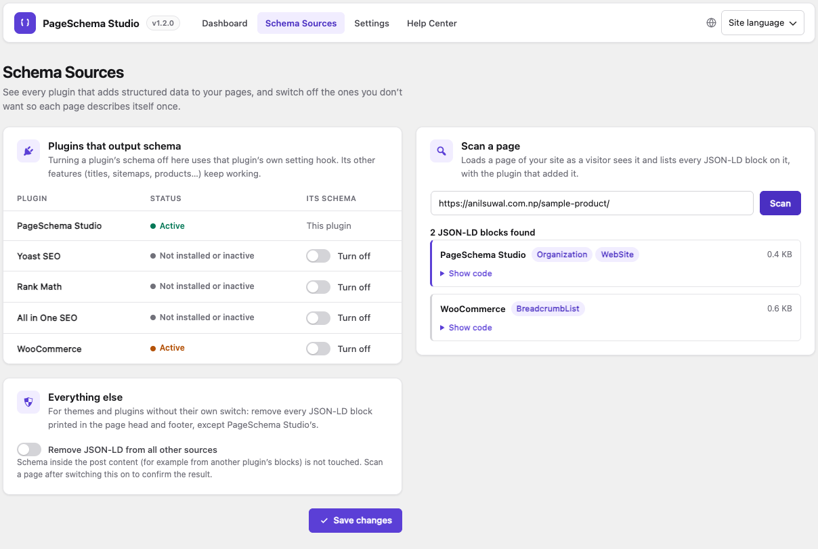Click the Rank Math plugin name
This screenshot has height=549, width=818.
click(39, 286)
